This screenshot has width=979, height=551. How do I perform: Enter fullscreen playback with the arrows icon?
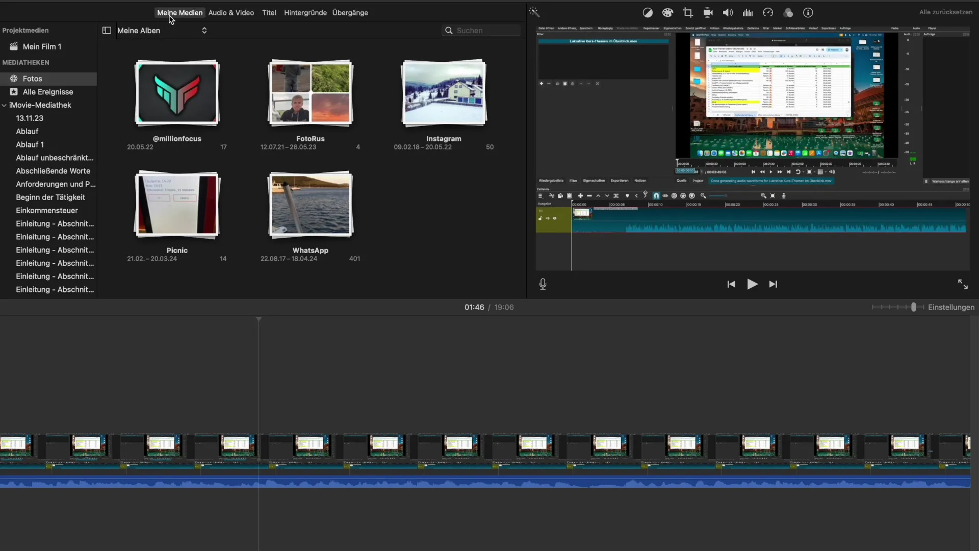click(x=963, y=284)
